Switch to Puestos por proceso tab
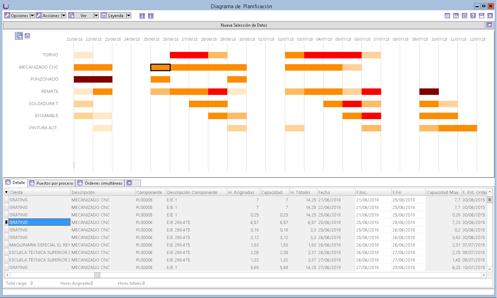The width and height of the screenshot is (497, 298). (51, 183)
